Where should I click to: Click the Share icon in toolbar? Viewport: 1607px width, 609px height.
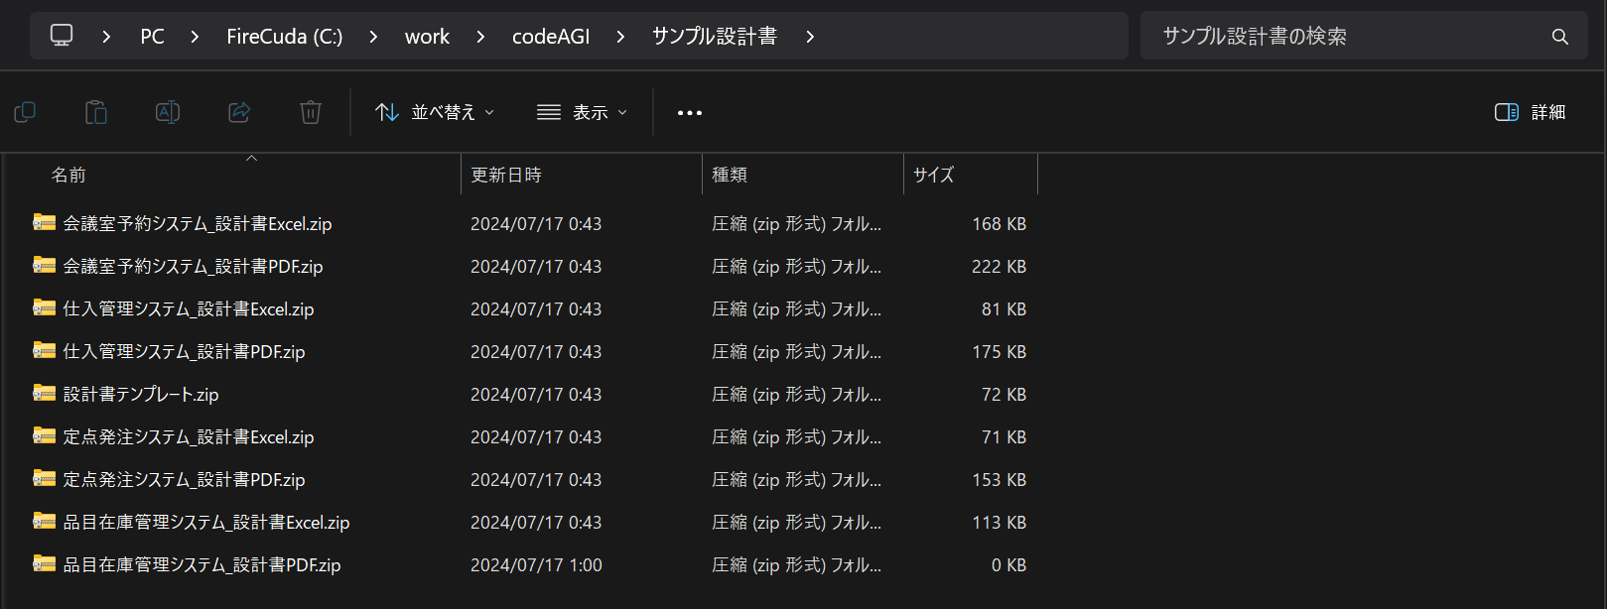[239, 112]
